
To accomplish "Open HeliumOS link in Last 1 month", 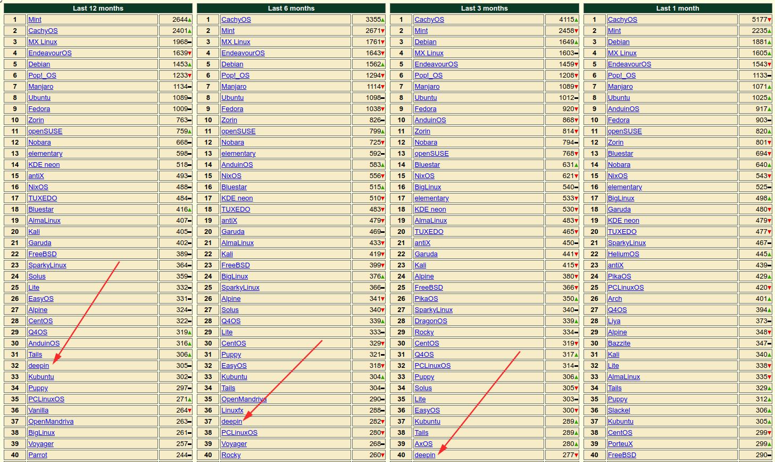I will [x=623, y=254].
